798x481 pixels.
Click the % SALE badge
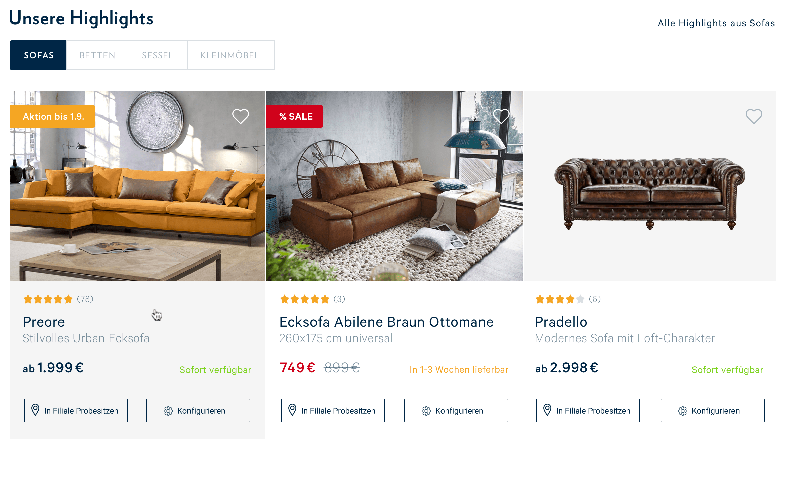(295, 116)
